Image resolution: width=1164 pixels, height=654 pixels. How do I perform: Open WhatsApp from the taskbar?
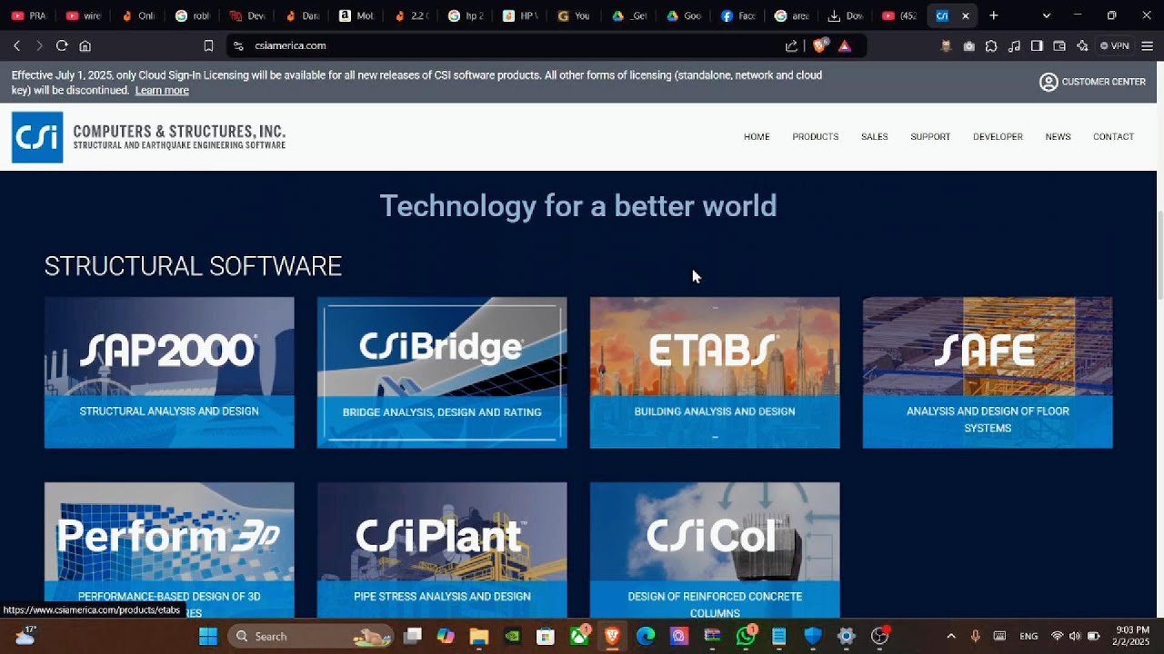tap(746, 636)
